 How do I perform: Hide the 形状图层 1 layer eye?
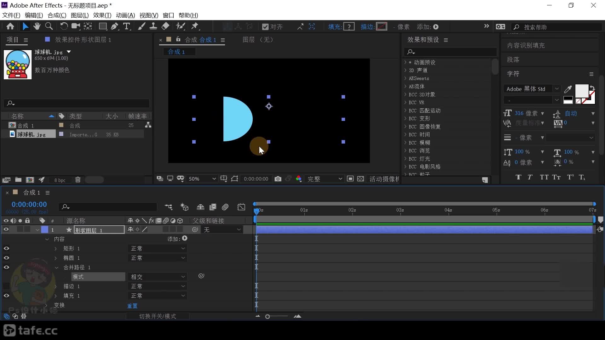click(6, 229)
